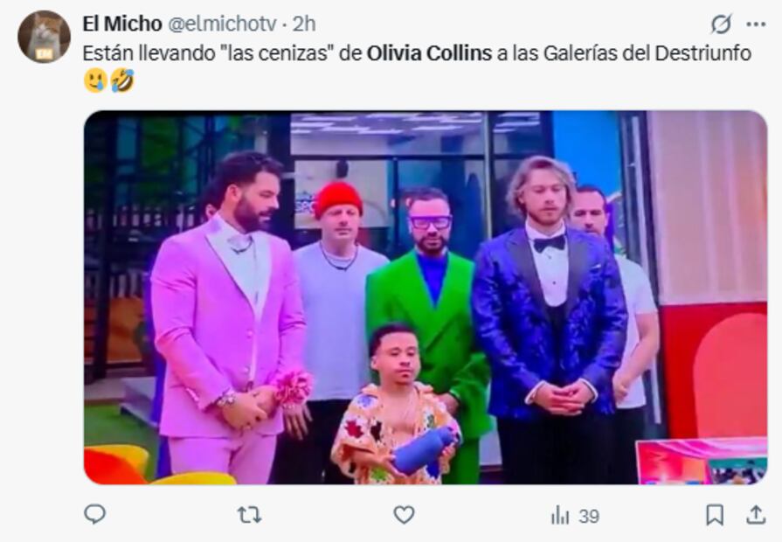Click the bold Olivia Collins text
Image resolution: width=782 pixels, height=542 pixels.
[x=429, y=53]
